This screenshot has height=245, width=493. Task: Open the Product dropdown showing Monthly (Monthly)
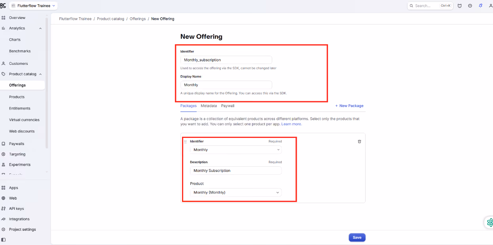point(236,192)
